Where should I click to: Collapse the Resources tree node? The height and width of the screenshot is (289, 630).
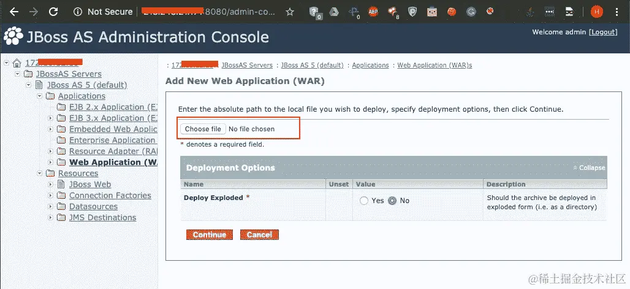pyautogui.click(x=39, y=174)
